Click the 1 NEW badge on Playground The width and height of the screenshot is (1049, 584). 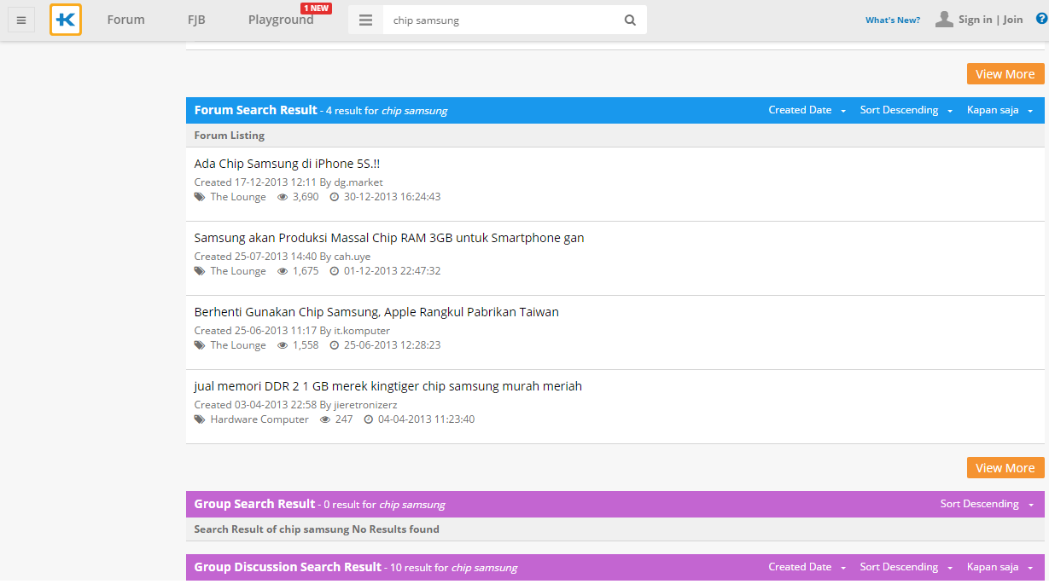pyautogui.click(x=316, y=9)
